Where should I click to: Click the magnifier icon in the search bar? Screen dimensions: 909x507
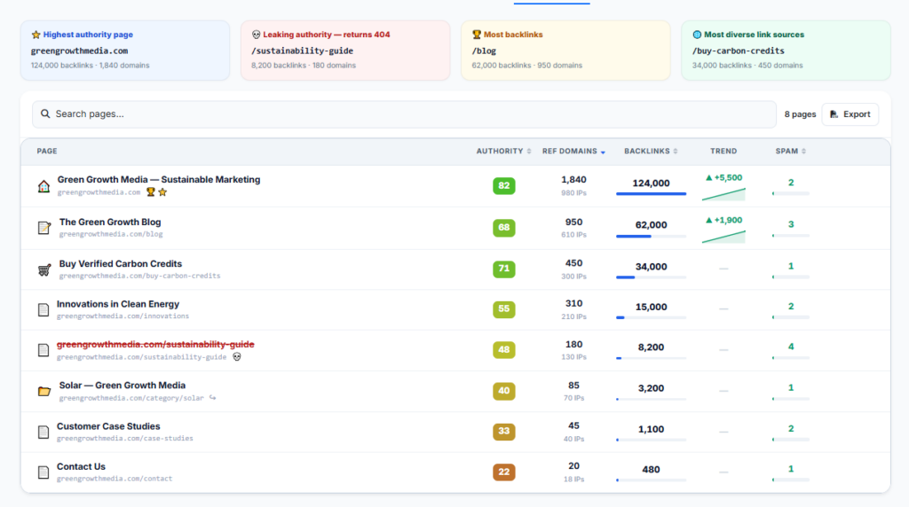click(45, 114)
